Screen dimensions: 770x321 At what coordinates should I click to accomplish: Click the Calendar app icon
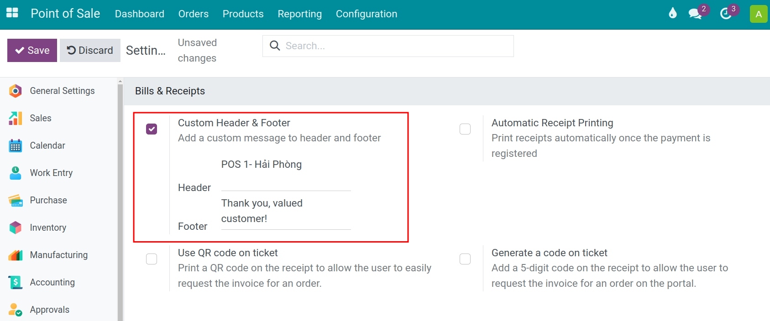click(16, 145)
